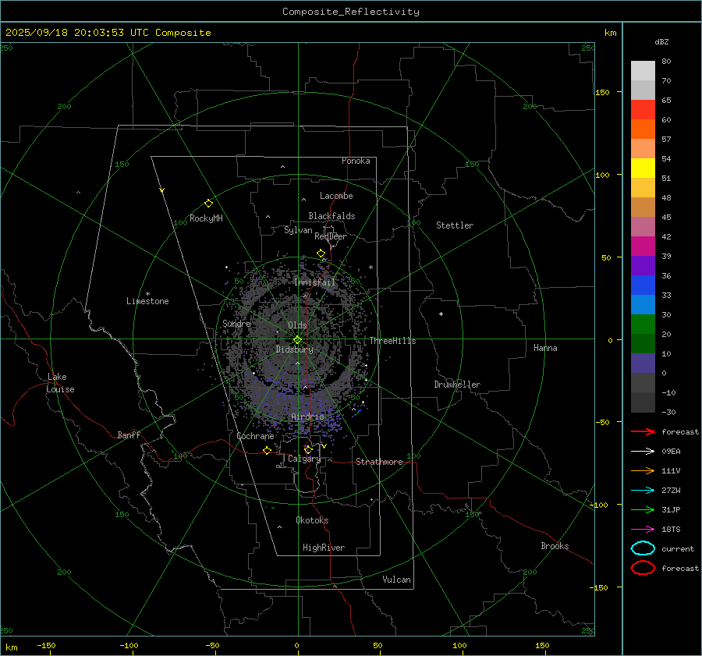Click the green 31JP arrow icon
This screenshot has width=702, height=656.
(643, 509)
